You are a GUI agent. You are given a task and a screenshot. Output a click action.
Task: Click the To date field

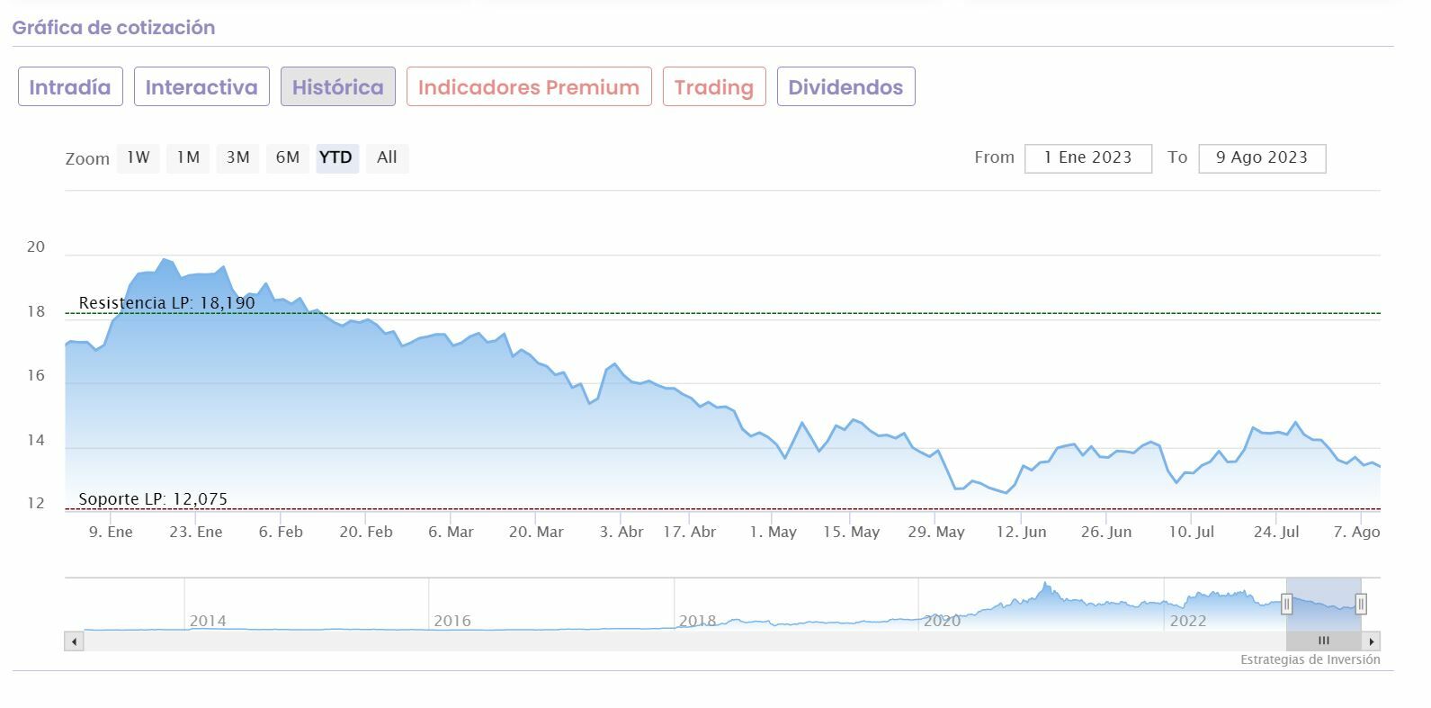click(x=1261, y=158)
